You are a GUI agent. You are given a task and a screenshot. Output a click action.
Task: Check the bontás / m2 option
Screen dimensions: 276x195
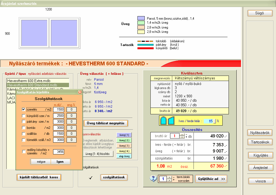(x=23, y=127)
